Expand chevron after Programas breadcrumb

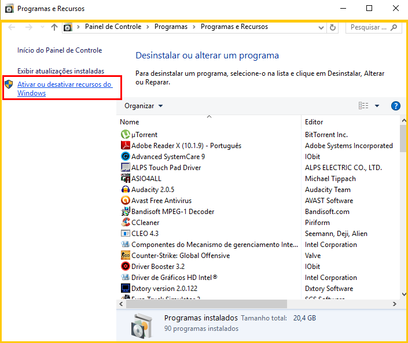pyautogui.click(x=194, y=27)
